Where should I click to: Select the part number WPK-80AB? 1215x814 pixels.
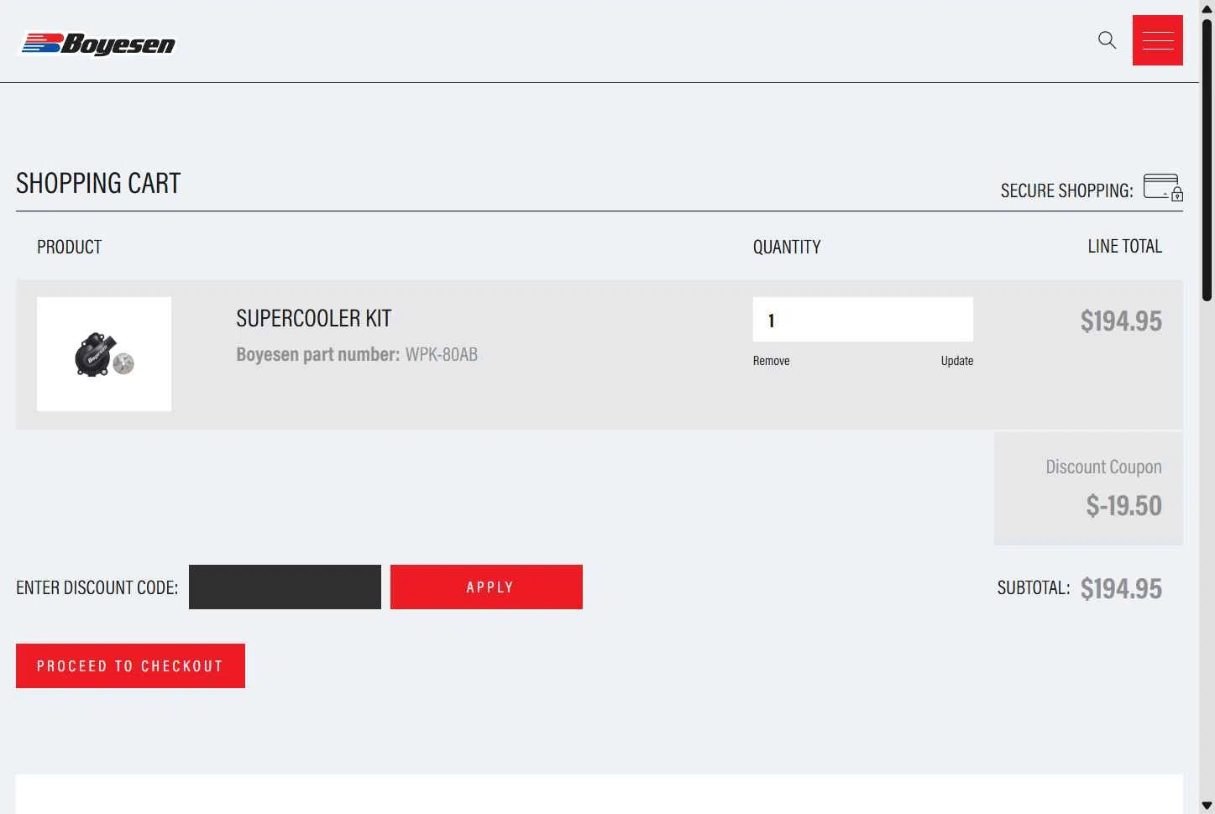(x=442, y=354)
